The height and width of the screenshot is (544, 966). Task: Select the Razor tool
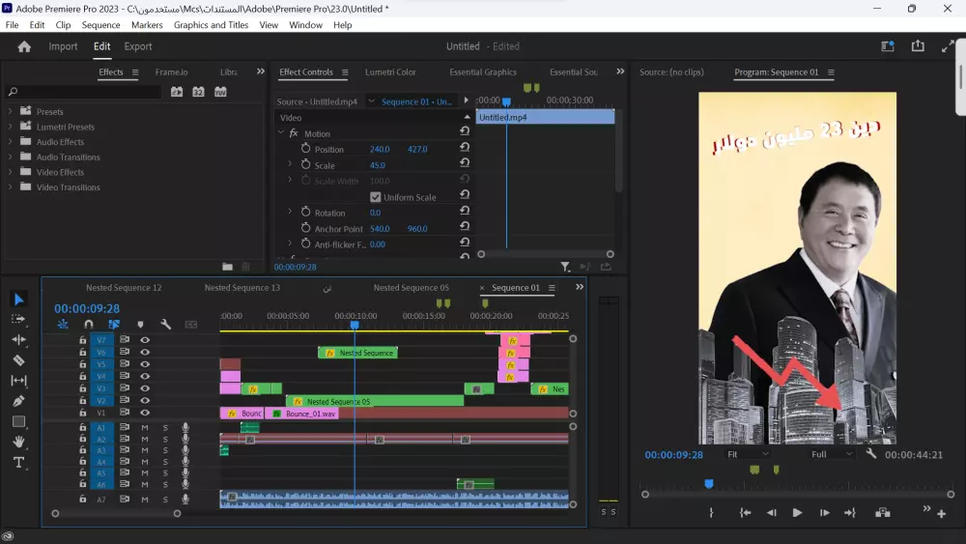click(x=18, y=360)
